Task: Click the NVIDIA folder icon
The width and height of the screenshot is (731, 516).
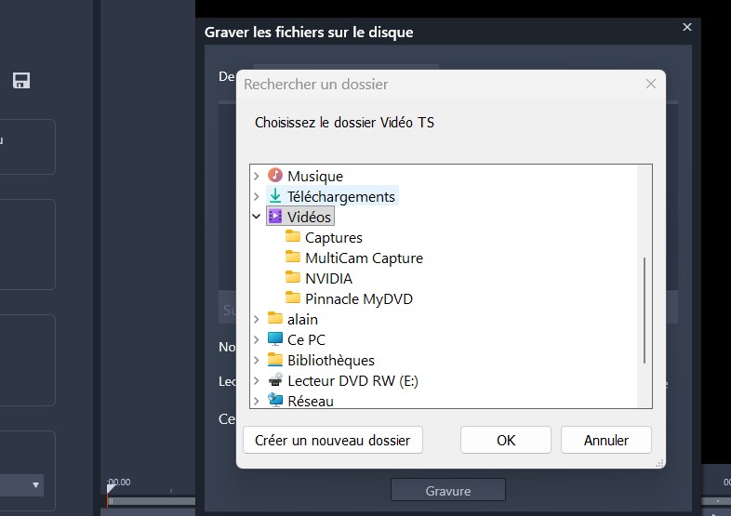Action: pyautogui.click(x=293, y=277)
